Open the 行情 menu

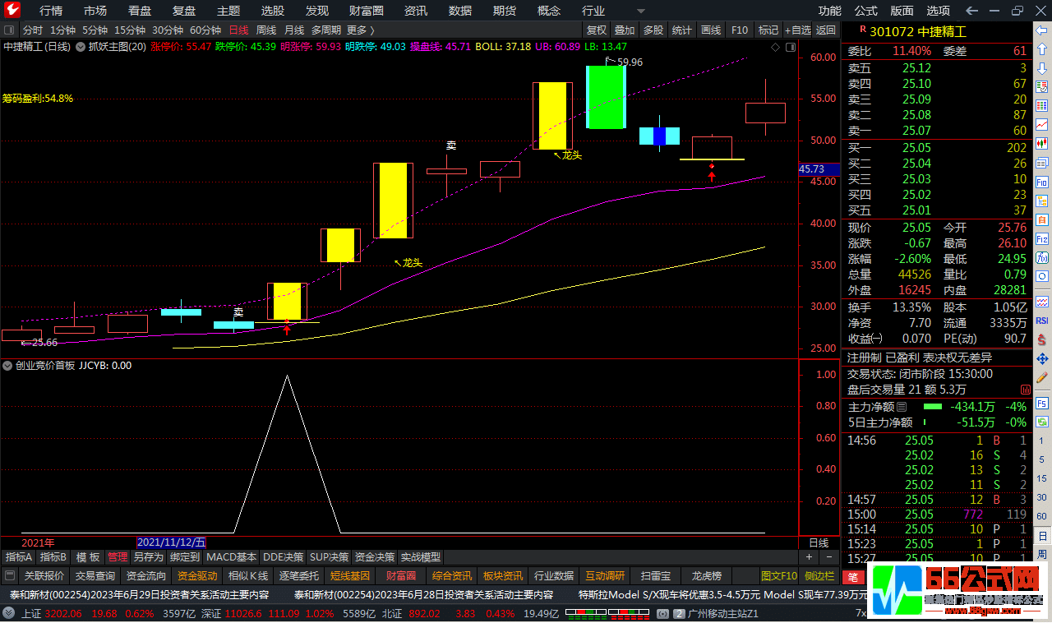[x=51, y=11]
